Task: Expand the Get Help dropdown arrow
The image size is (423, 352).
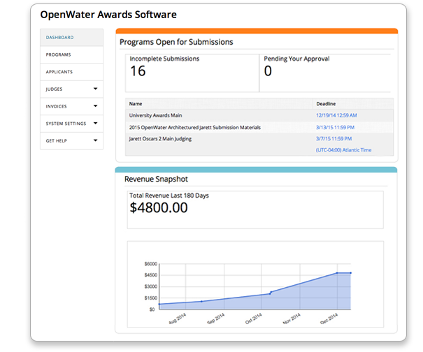Action: 95,140
